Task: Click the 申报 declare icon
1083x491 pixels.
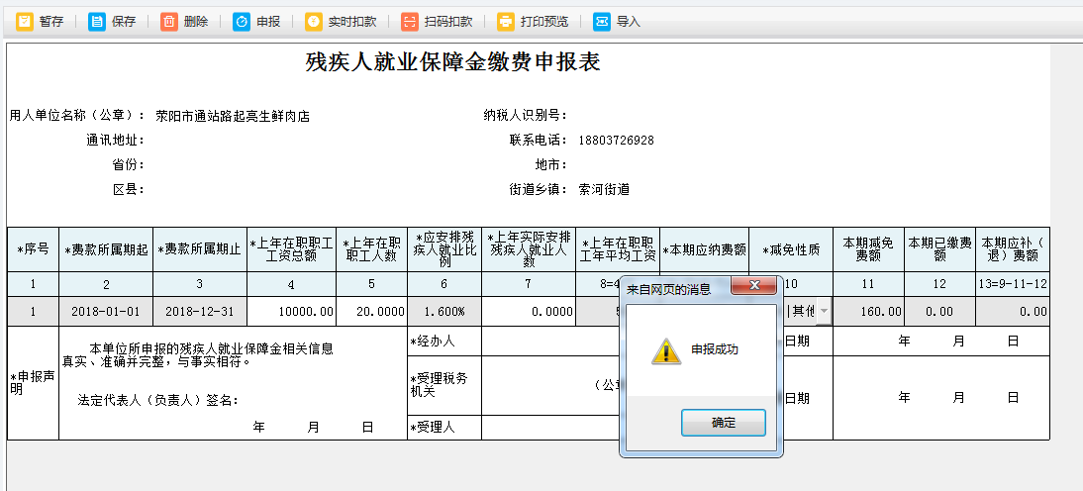Action: [242, 22]
